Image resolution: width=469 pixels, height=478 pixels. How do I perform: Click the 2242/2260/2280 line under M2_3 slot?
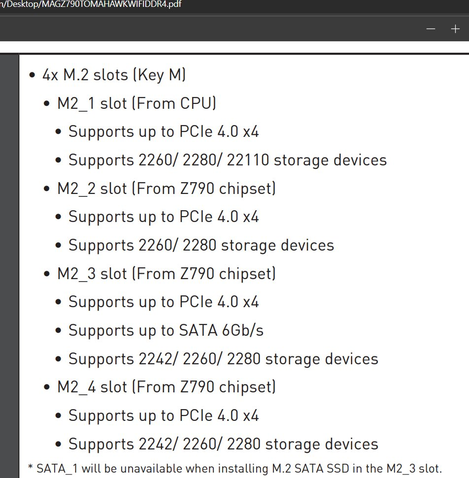223,359
